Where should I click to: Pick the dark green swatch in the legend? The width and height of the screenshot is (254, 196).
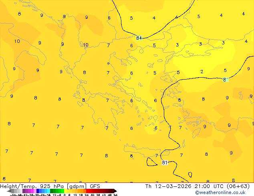click(x=52, y=191)
